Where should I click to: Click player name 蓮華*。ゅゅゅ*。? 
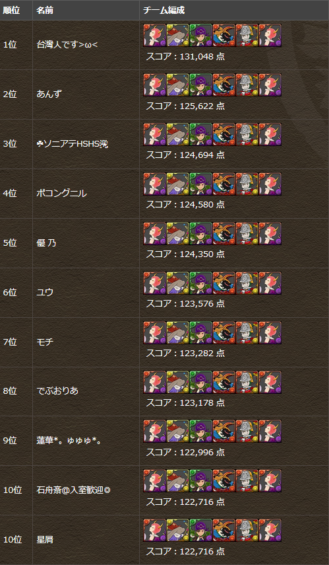pos(69,441)
